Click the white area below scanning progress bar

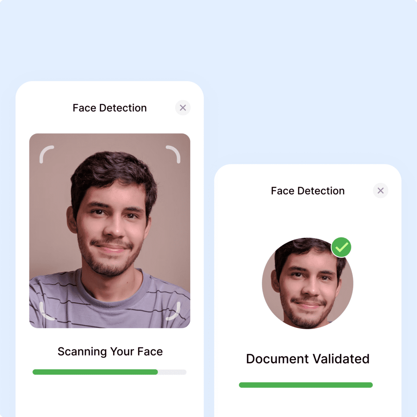pyautogui.click(x=110, y=396)
